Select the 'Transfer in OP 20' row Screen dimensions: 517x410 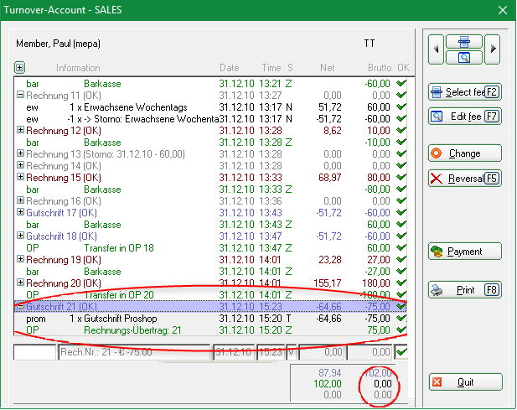tap(210, 295)
